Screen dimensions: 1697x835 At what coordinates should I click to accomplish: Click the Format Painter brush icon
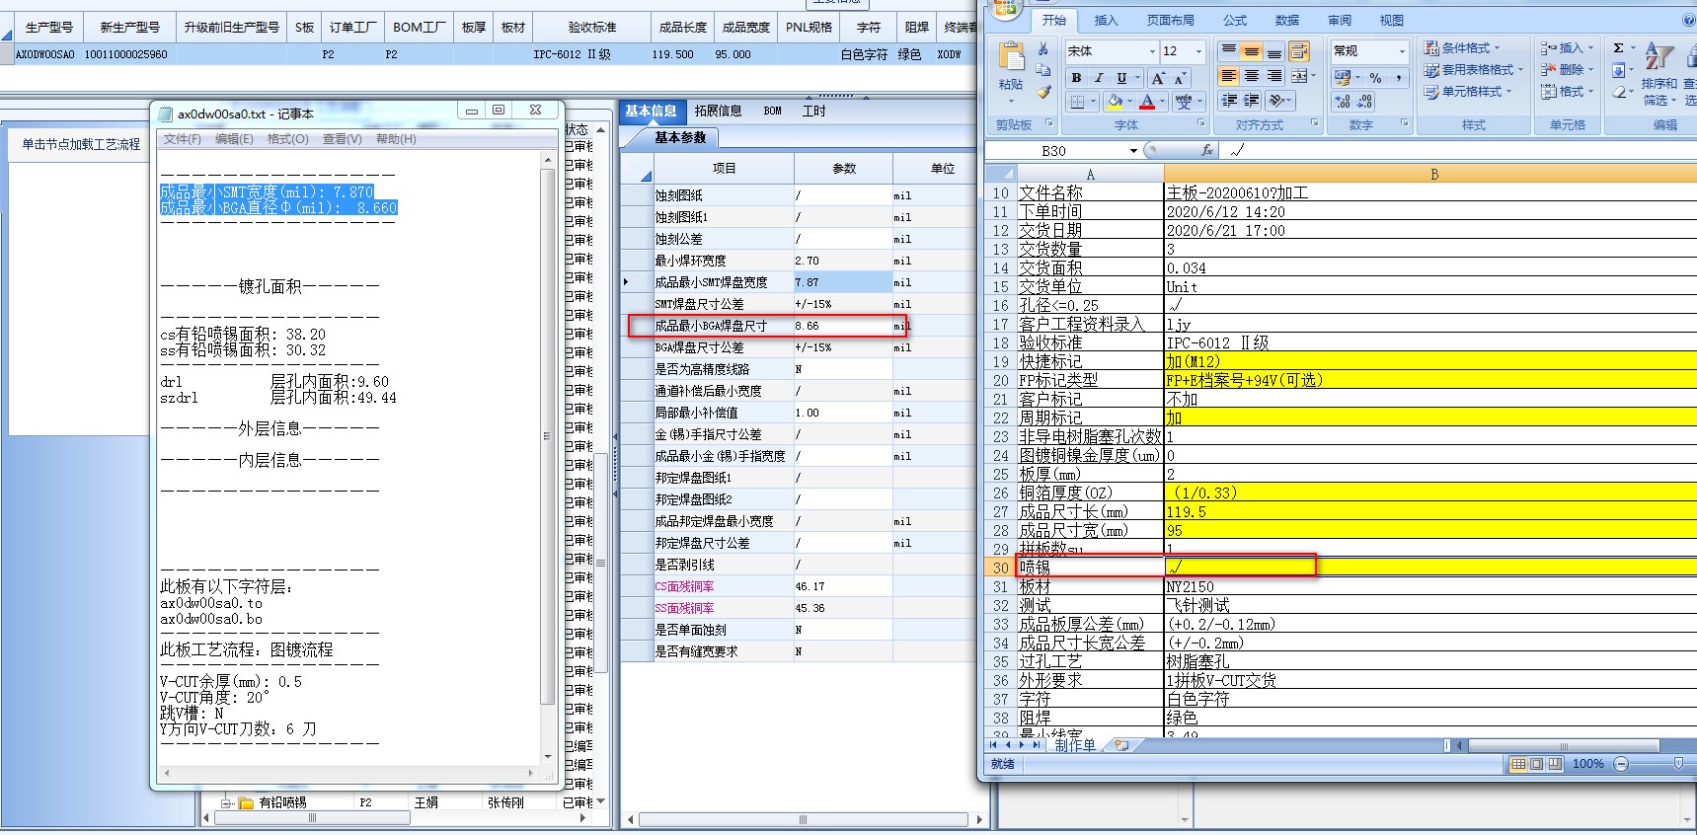[x=1043, y=91]
